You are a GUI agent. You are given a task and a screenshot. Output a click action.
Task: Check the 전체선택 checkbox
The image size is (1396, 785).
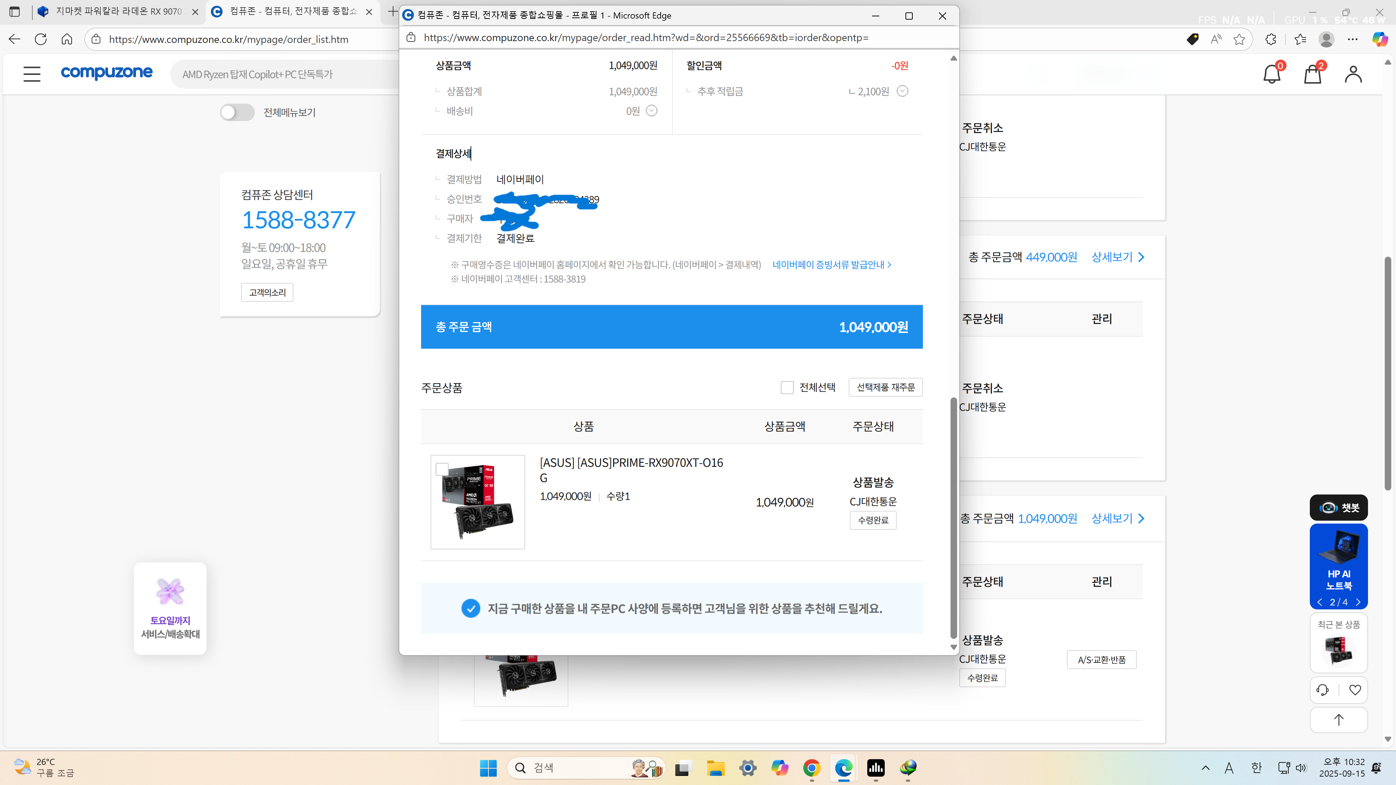click(787, 387)
